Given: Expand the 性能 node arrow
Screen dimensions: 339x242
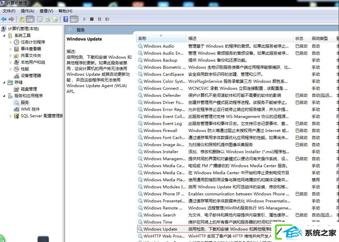Looking at the screenshot, I should [x=10, y=69].
